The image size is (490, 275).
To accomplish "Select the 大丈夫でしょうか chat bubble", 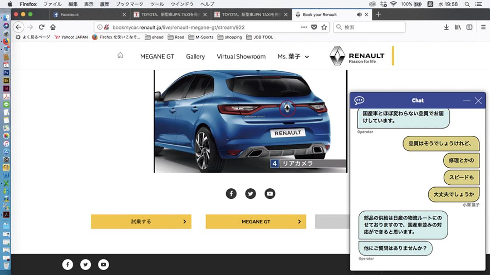I will point(454,194).
